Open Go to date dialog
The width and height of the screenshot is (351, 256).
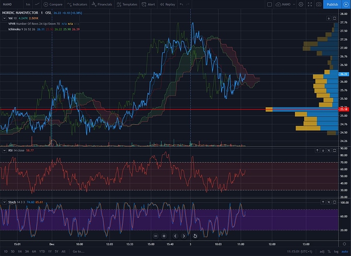click(x=78, y=251)
